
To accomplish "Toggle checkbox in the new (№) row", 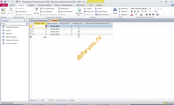I will tap(79, 37).
